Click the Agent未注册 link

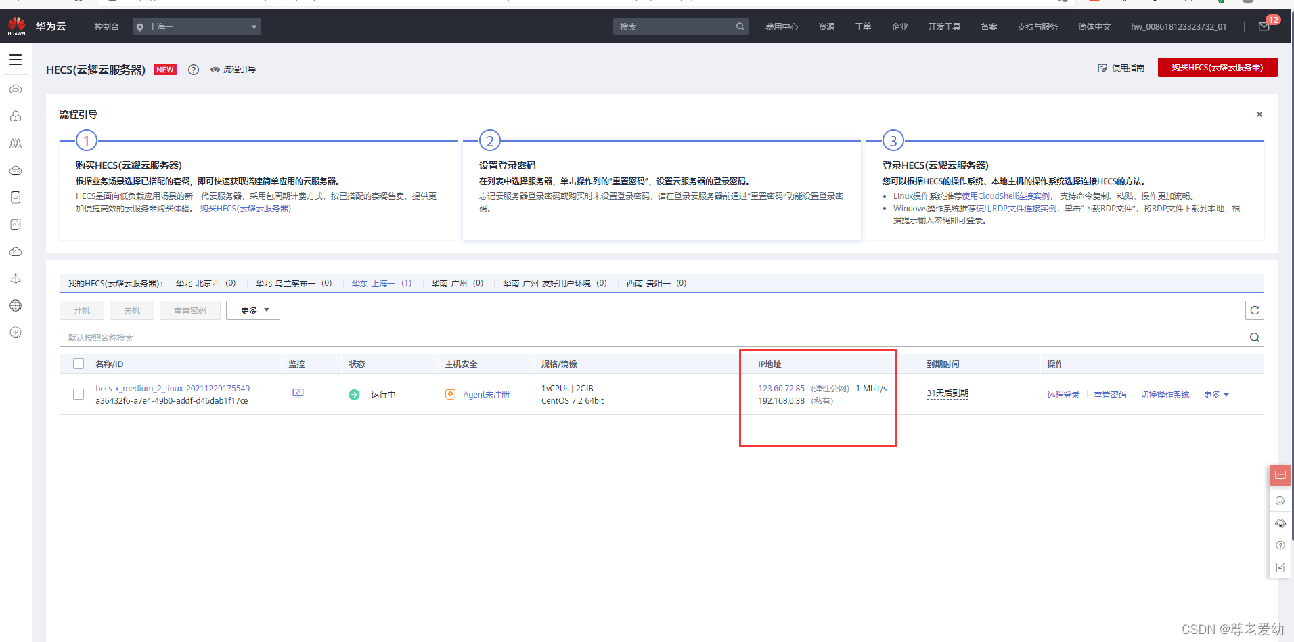coord(486,395)
